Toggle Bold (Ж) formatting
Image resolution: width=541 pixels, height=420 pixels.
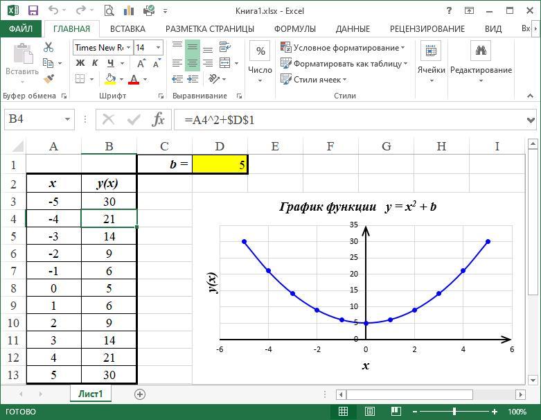[80, 63]
